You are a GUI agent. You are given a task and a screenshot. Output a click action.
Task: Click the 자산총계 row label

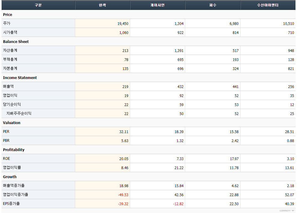click(x=10, y=50)
